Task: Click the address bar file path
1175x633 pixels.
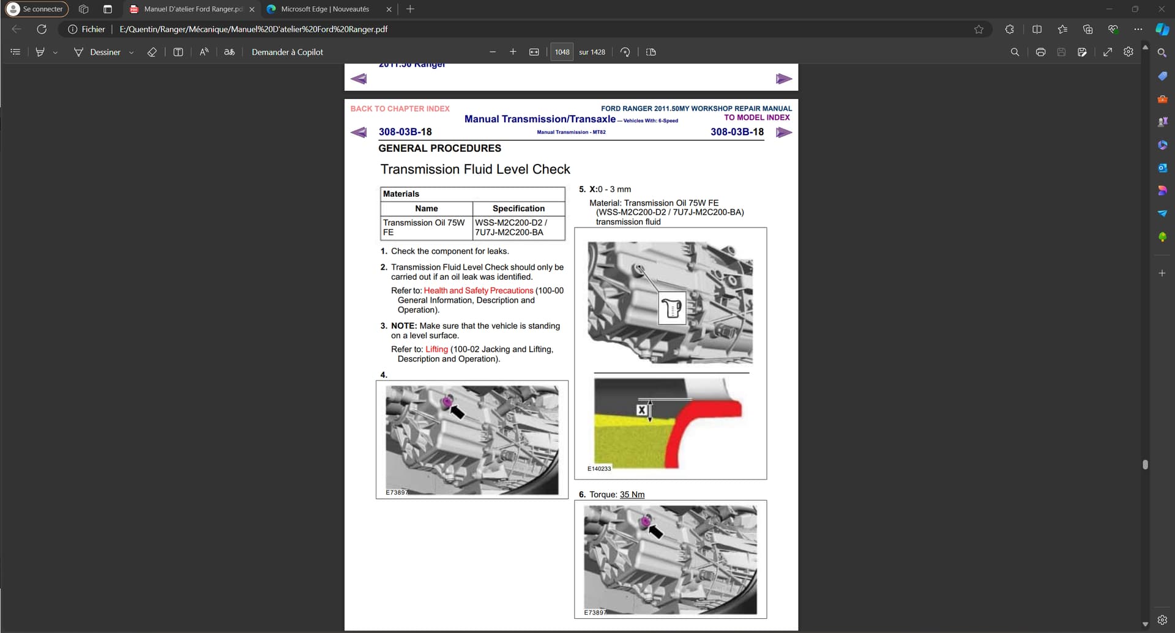Action: 253,29
